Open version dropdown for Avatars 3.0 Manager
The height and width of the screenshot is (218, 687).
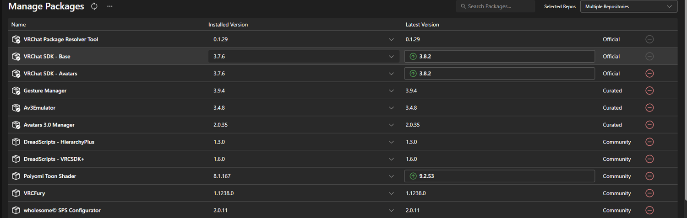[x=392, y=125]
